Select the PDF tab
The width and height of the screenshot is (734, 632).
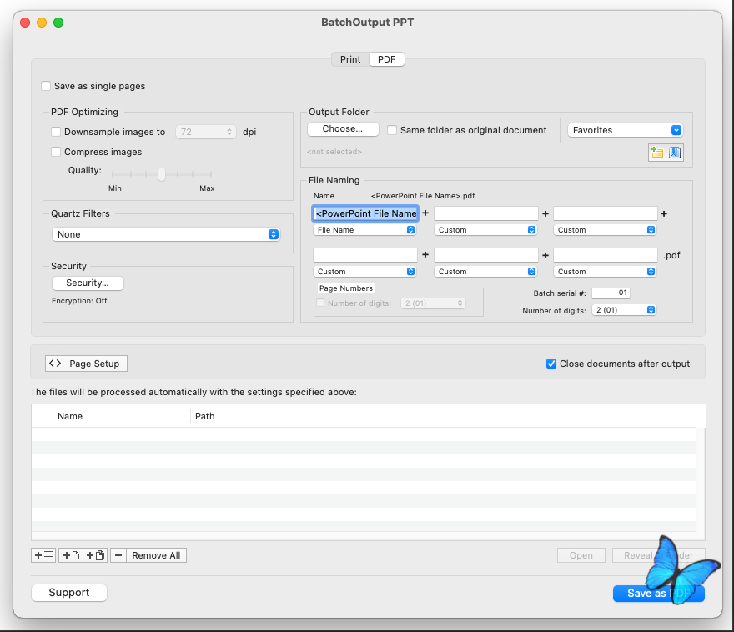click(387, 59)
